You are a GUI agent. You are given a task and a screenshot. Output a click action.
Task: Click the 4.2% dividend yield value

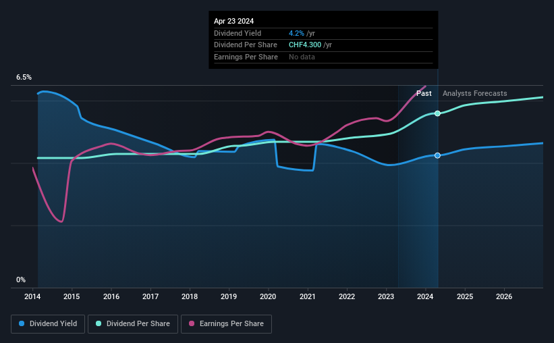click(296, 33)
